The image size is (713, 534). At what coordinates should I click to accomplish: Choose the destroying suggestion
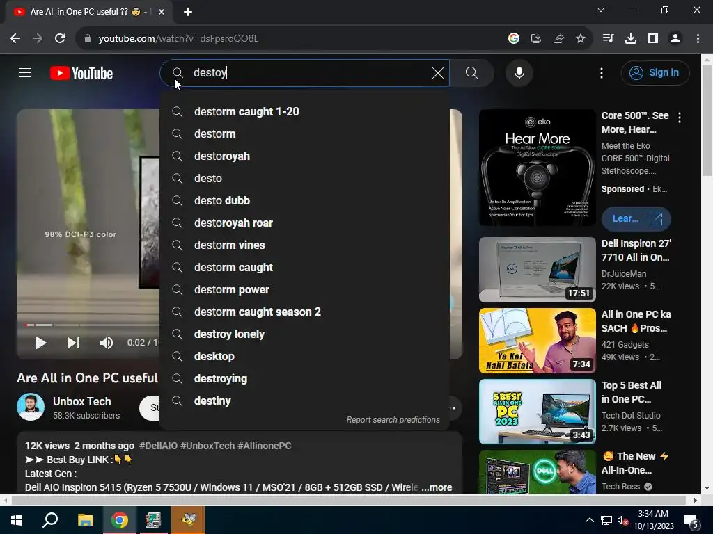pos(304,379)
